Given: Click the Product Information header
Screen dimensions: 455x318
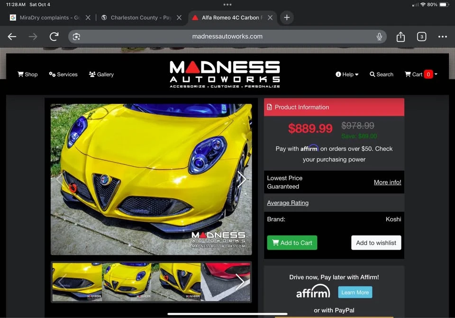Looking at the screenshot, I should point(334,108).
